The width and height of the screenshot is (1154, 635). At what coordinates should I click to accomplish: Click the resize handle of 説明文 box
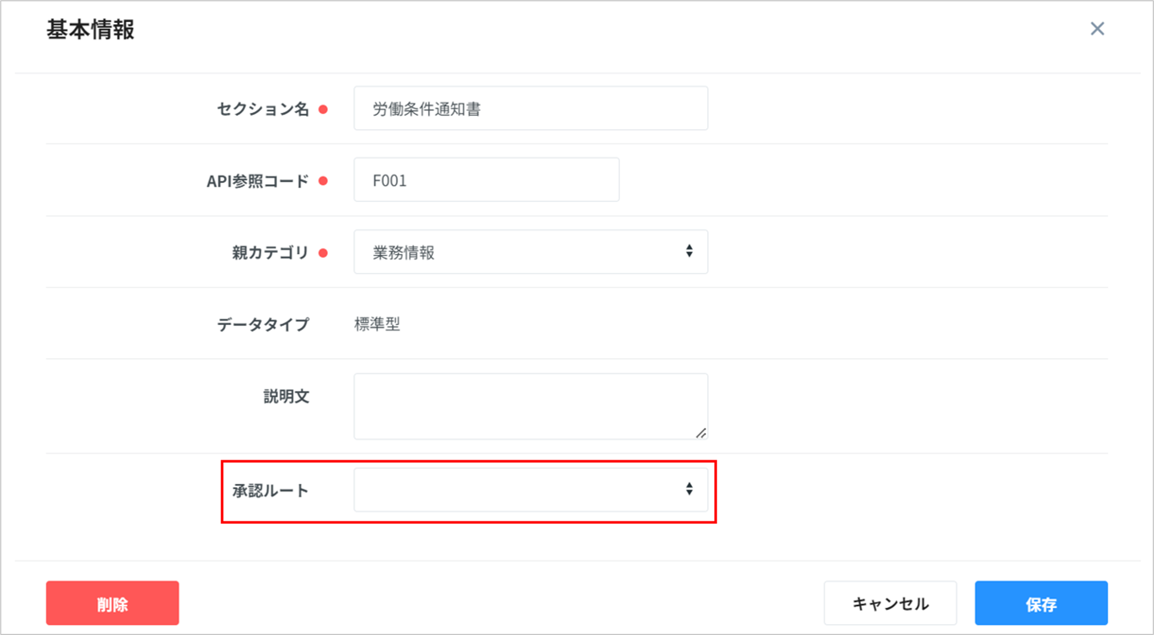point(701,434)
